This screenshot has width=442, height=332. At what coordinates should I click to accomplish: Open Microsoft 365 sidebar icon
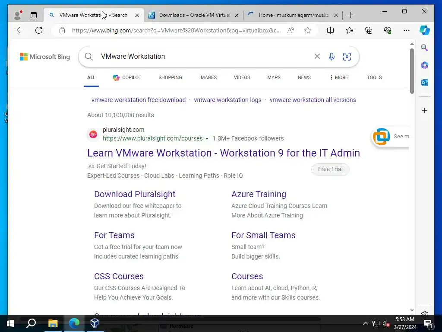[425, 65]
